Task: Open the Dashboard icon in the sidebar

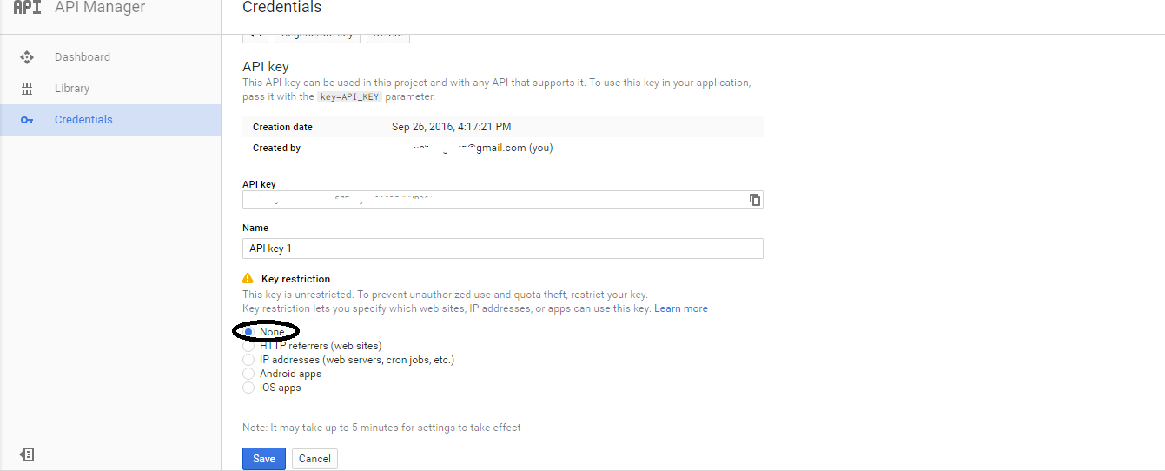Action: pos(27,57)
